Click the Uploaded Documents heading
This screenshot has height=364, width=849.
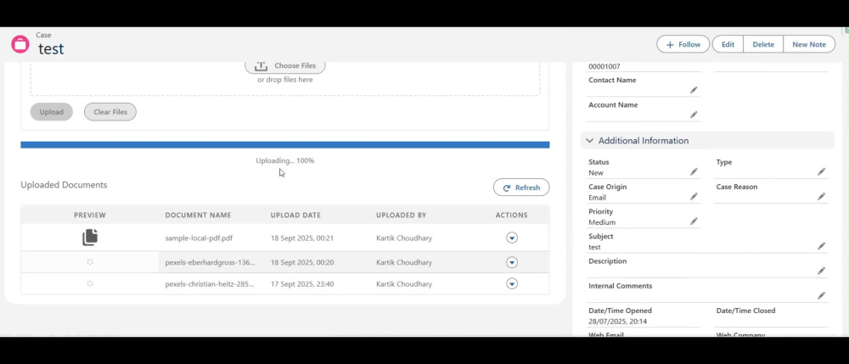point(64,185)
